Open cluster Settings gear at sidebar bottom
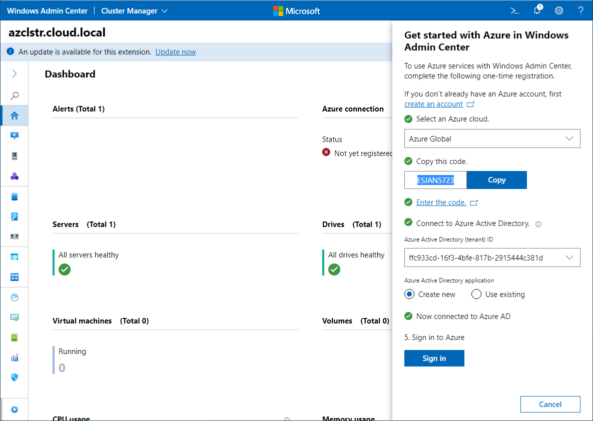The height and width of the screenshot is (421, 593). coord(15,409)
